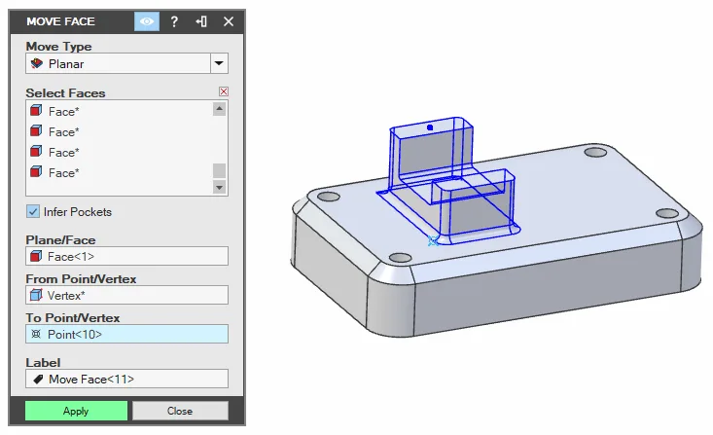This screenshot has height=435, width=713.
Task: Apply the move face operation
Action: coord(77,411)
